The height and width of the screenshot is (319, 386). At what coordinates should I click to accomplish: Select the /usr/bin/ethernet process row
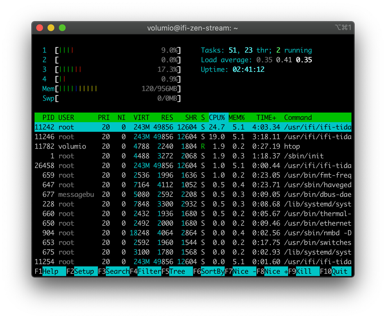[x=193, y=223]
